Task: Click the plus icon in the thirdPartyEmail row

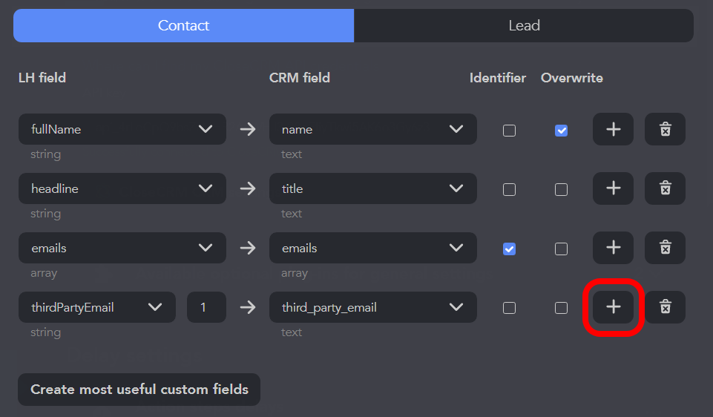Action: [613, 307]
